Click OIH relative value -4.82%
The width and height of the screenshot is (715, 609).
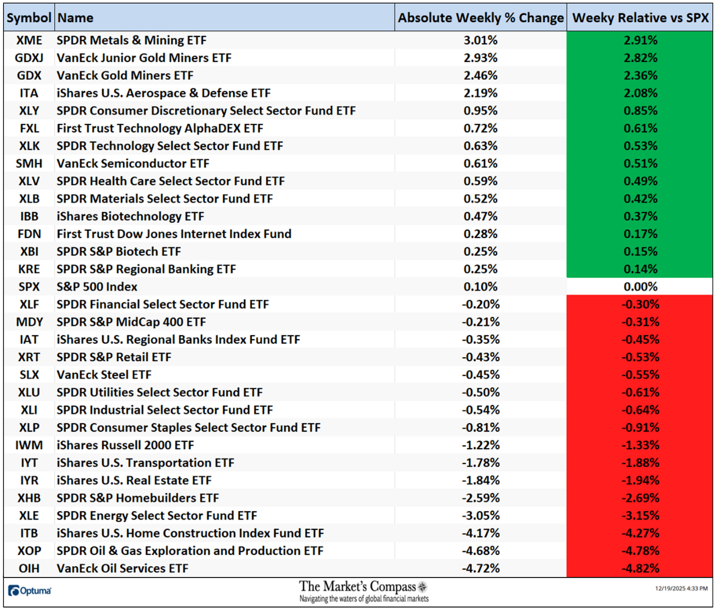[640, 569]
